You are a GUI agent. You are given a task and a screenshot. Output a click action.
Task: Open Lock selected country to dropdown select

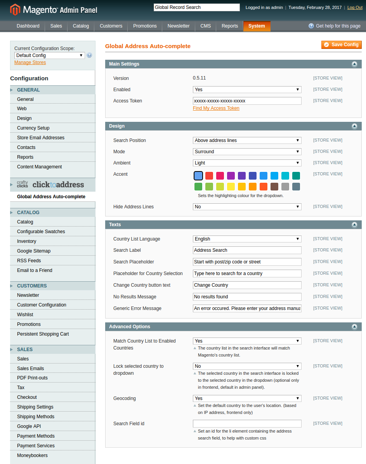coord(247,366)
